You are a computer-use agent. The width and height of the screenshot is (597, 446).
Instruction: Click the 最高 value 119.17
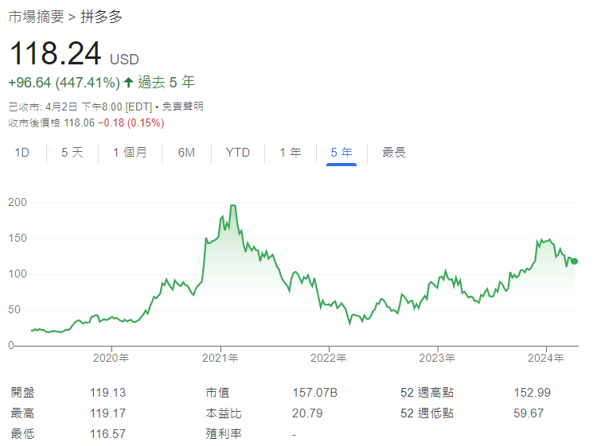pos(107,413)
